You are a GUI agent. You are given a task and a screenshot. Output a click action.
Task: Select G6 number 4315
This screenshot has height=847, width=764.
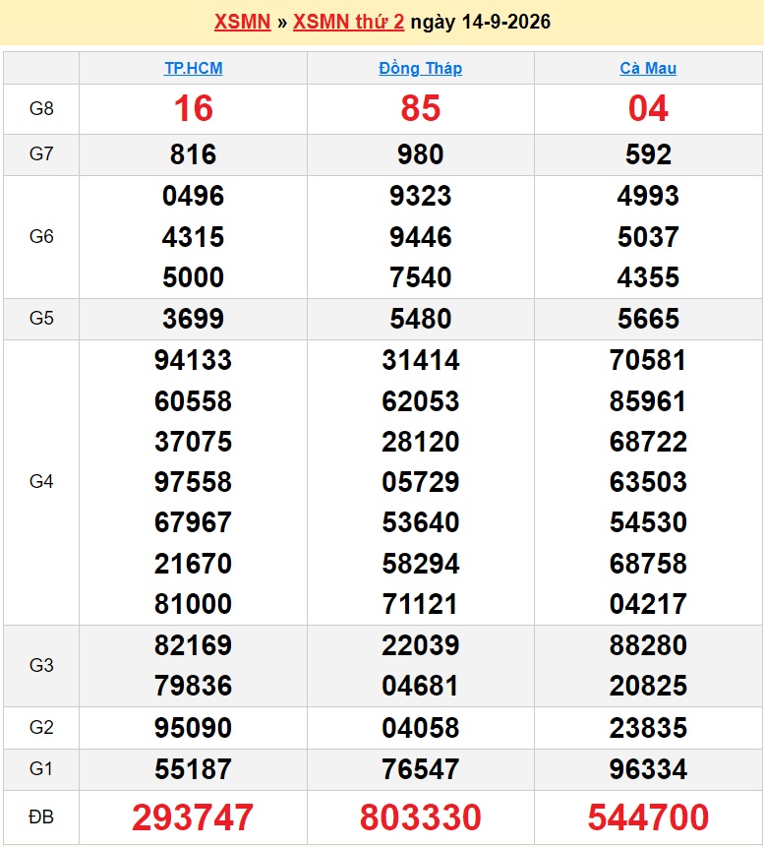[x=194, y=237]
